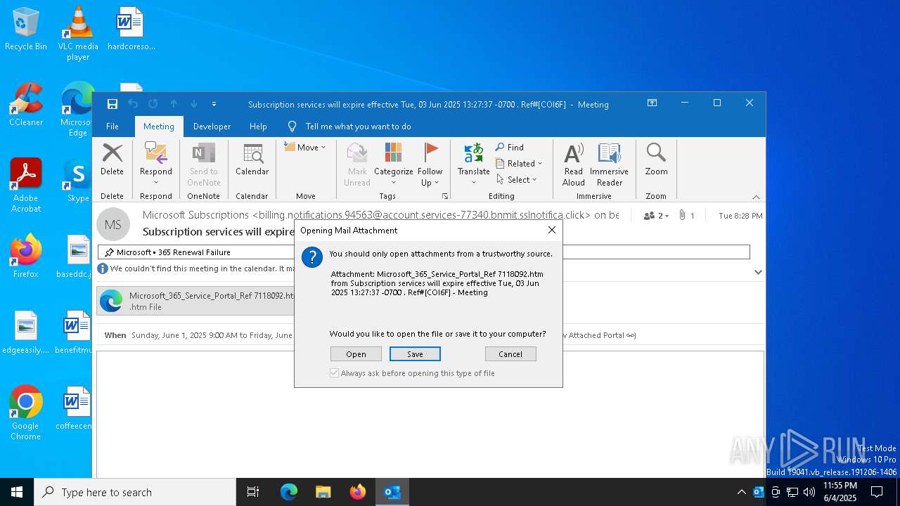This screenshot has width=900, height=506.
Task: Click Save in attachment dialog
Action: click(415, 354)
